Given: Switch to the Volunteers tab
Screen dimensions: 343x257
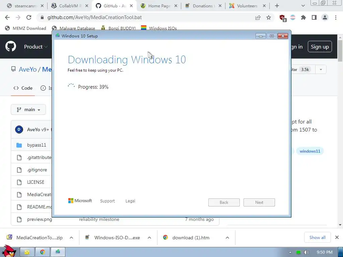Looking at the screenshot, I should click(247, 6).
